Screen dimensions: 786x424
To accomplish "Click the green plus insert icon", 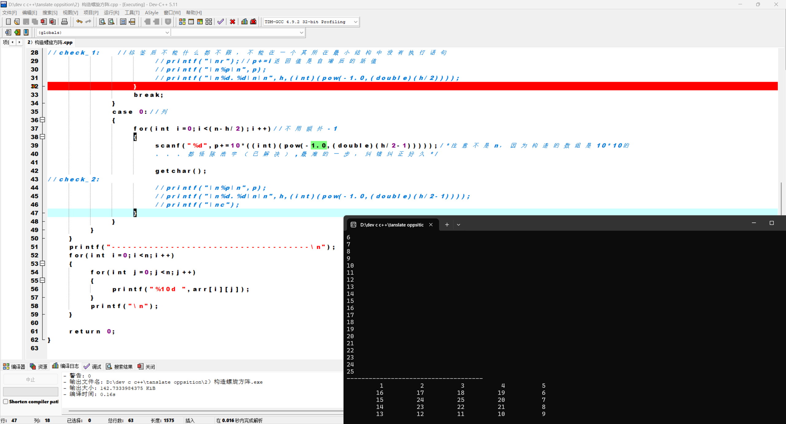I will [17, 32].
